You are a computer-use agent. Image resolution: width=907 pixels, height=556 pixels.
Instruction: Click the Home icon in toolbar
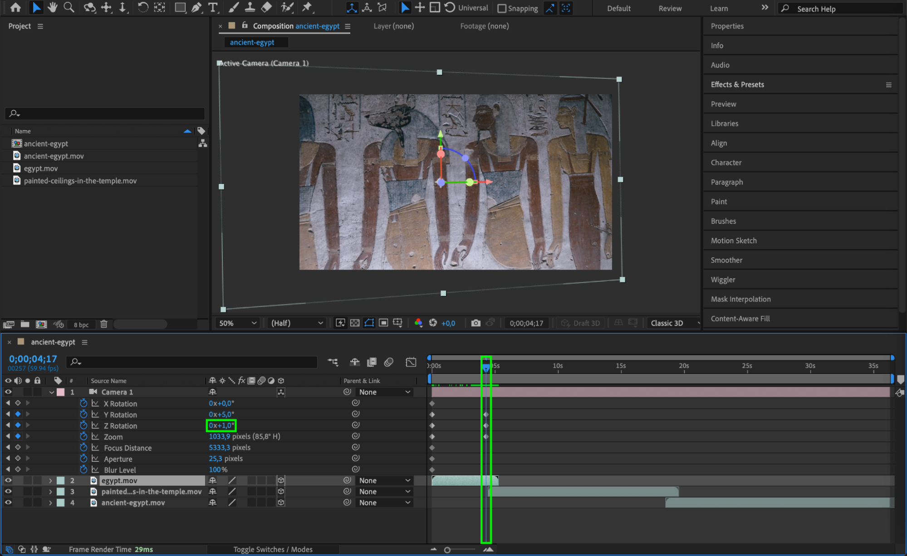coord(15,7)
